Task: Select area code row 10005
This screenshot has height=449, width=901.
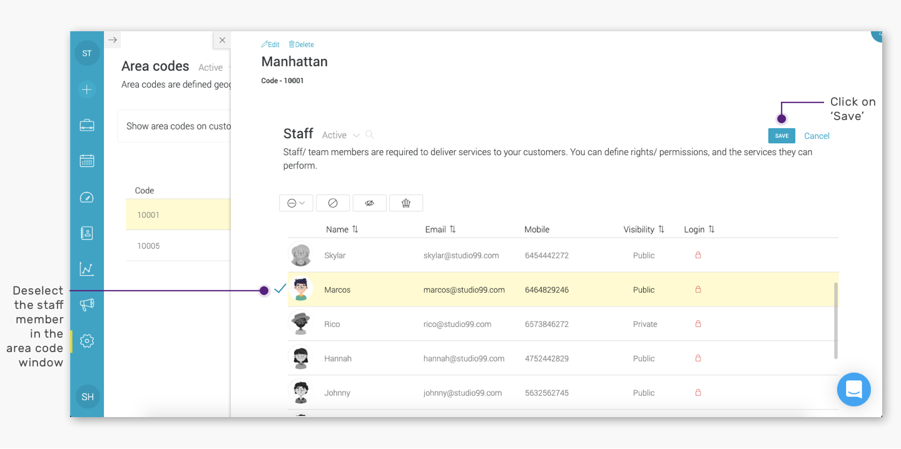Action: pyautogui.click(x=178, y=246)
